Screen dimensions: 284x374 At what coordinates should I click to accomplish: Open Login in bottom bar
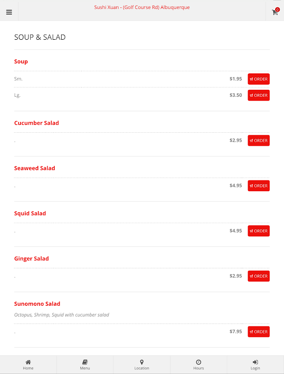point(255,365)
